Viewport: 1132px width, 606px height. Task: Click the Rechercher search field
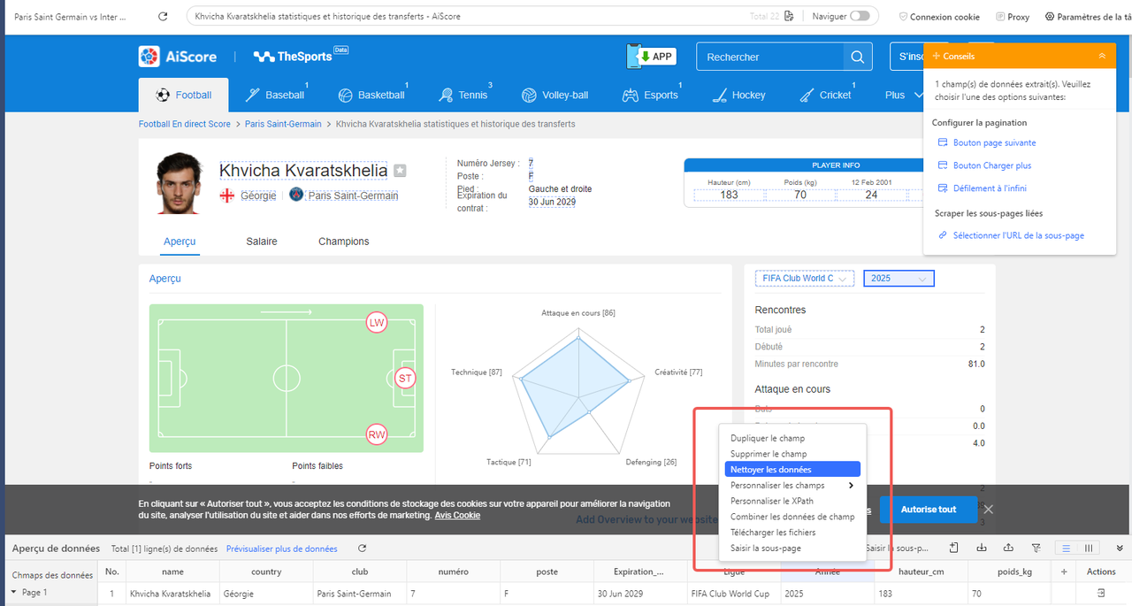coord(769,57)
